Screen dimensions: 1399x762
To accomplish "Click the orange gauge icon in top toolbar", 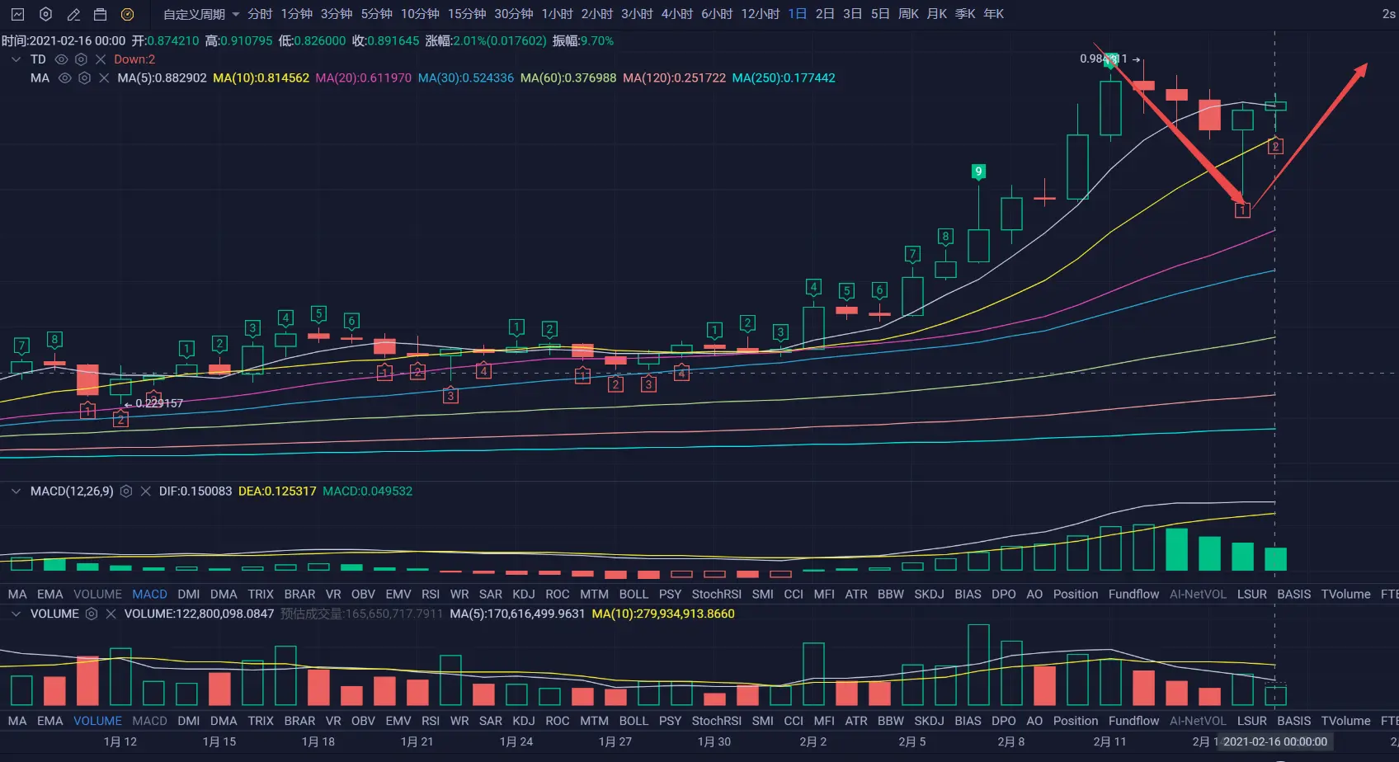I will tap(127, 14).
